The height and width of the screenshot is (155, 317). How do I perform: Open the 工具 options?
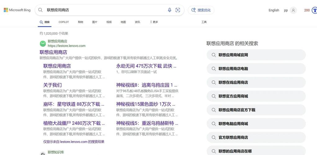(204, 22)
